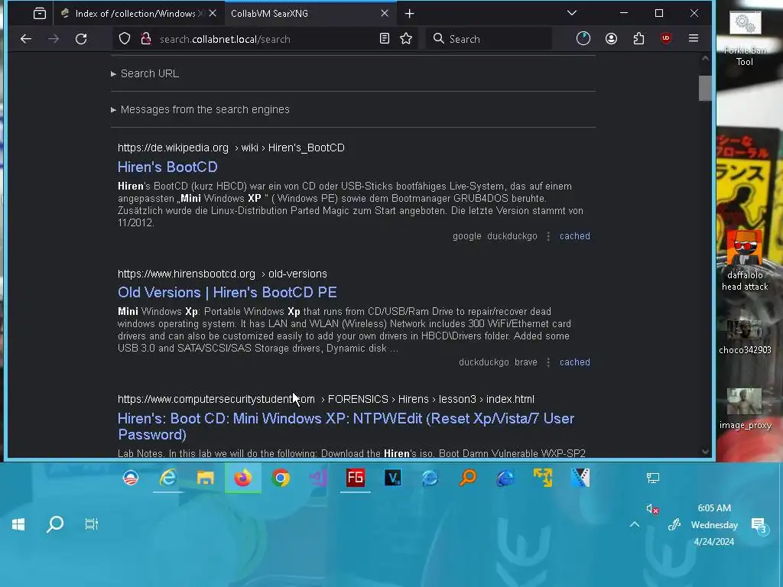The width and height of the screenshot is (783, 587).
Task: Open a new tab with plus button
Action: point(410,14)
